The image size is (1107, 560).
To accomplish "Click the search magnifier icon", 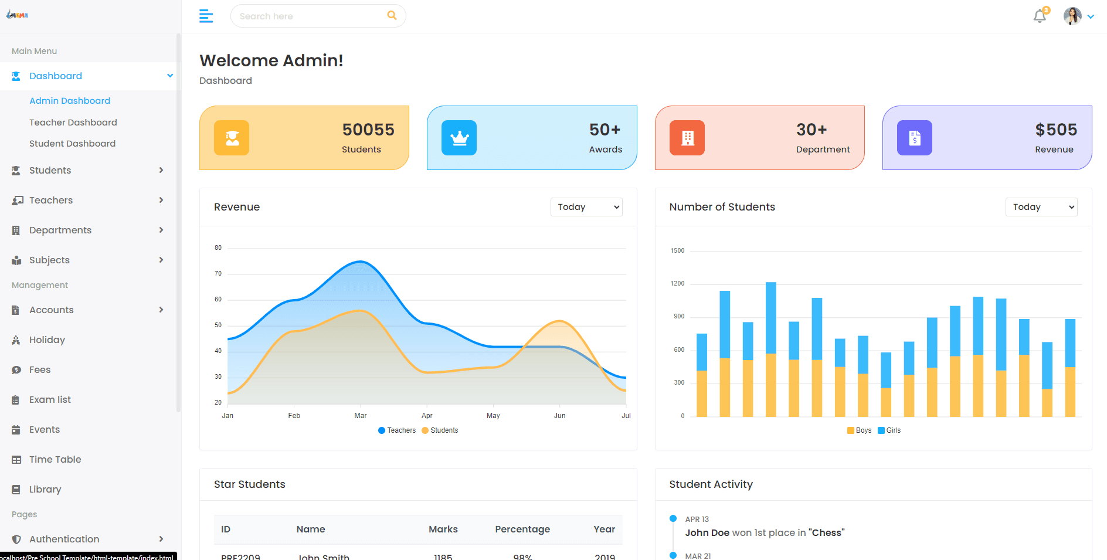I will [x=392, y=16].
